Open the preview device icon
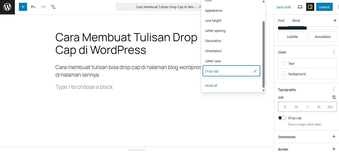Screen dimensions: 339x152 300,7
